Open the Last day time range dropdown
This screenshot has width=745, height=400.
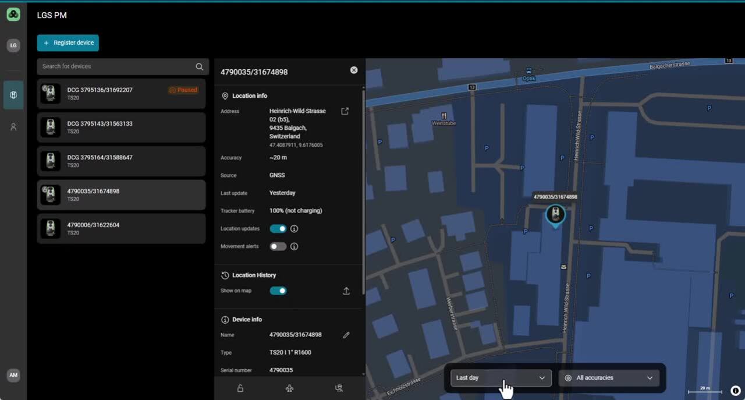tap(501, 378)
